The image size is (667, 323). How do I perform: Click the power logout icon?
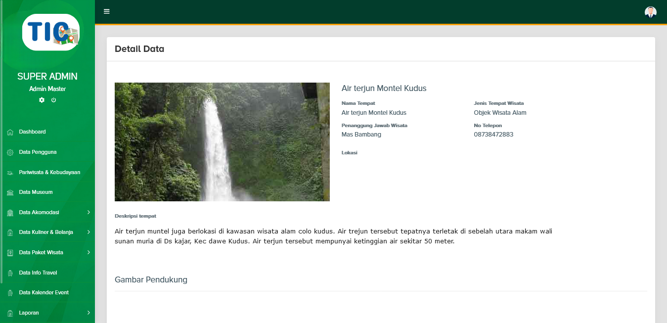coord(53,100)
